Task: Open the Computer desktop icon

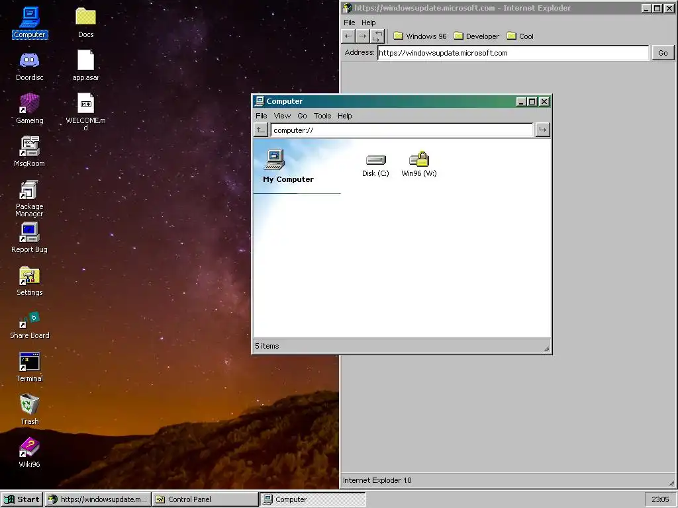Action: (29, 22)
